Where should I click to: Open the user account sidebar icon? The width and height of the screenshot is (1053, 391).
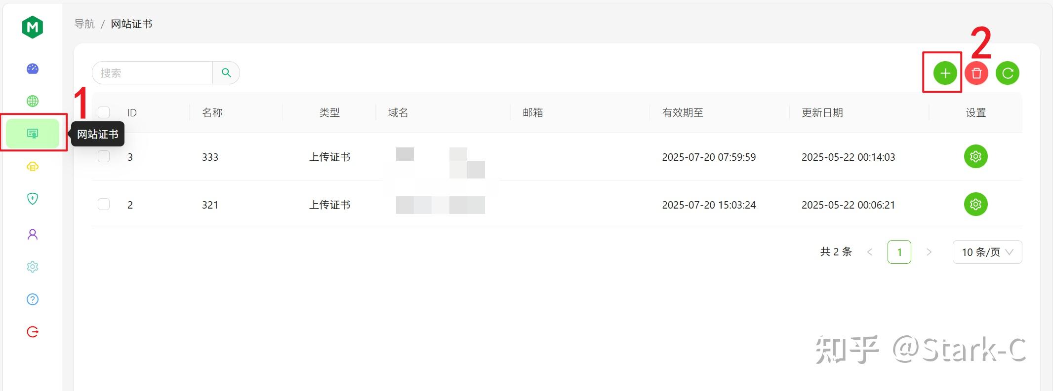tap(33, 234)
